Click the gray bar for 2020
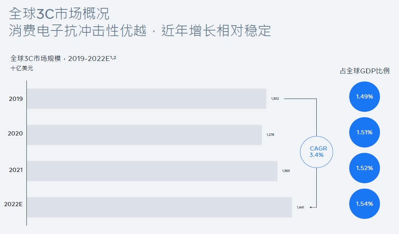 (x=144, y=135)
